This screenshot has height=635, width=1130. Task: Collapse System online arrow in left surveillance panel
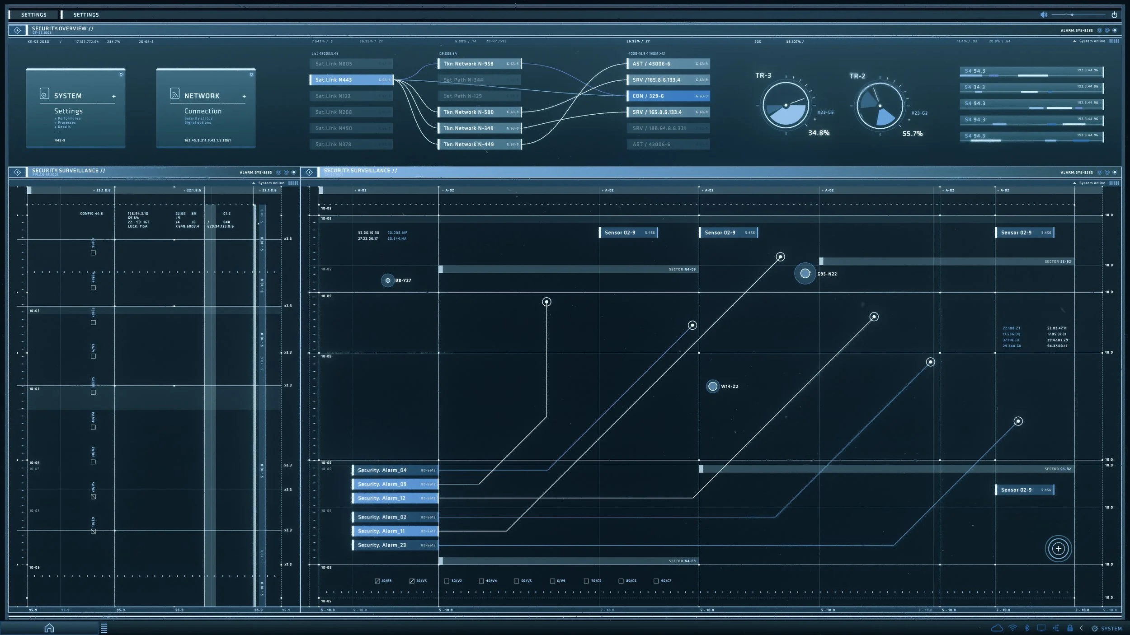tap(254, 183)
